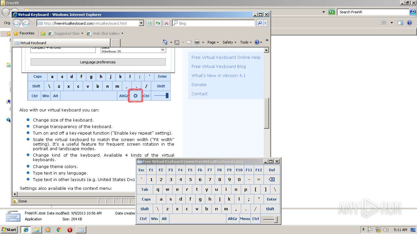Click the Read mail icon

(189, 42)
